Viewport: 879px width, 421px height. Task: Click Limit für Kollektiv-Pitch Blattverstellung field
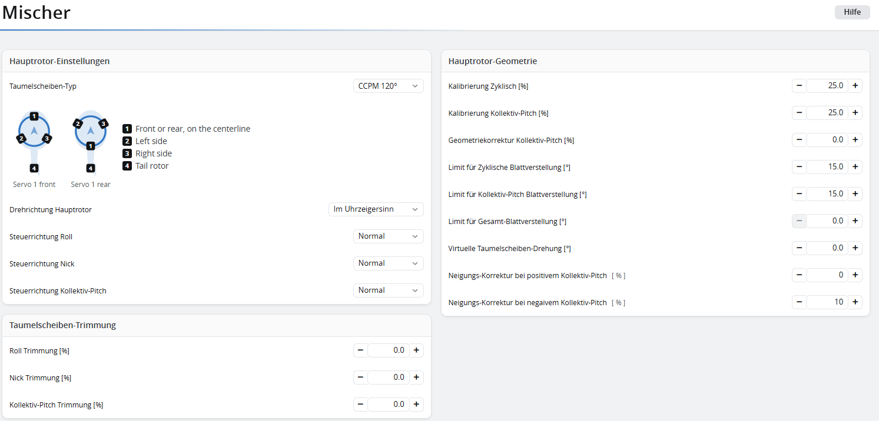[x=827, y=194]
